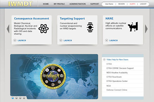Screen dimensions: 154x102
Task: Open the Alerts link in header
Action: click(132, 4)
